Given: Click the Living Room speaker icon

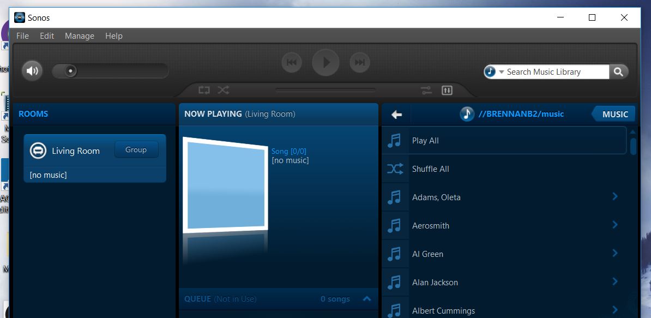Looking at the screenshot, I should [x=38, y=151].
